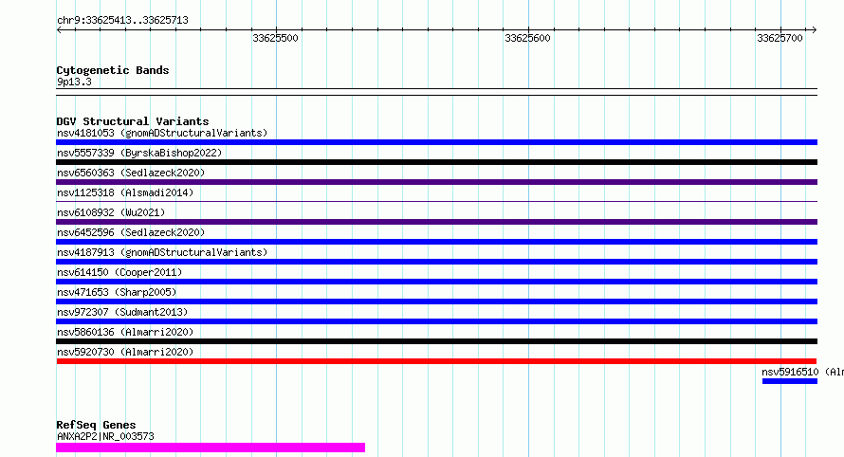This screenshot has height=457, width=844.
Task: Open variant nsv4187913 gnomAD label
Action: pyautogui.click(x=162, y=252)
